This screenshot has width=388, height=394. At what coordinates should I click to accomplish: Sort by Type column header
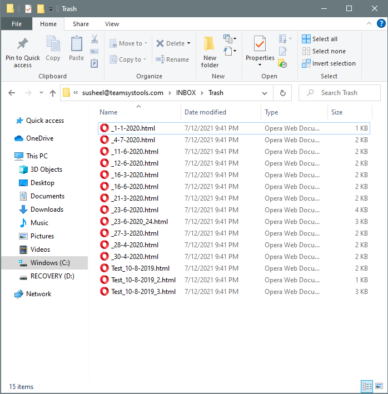271,112
